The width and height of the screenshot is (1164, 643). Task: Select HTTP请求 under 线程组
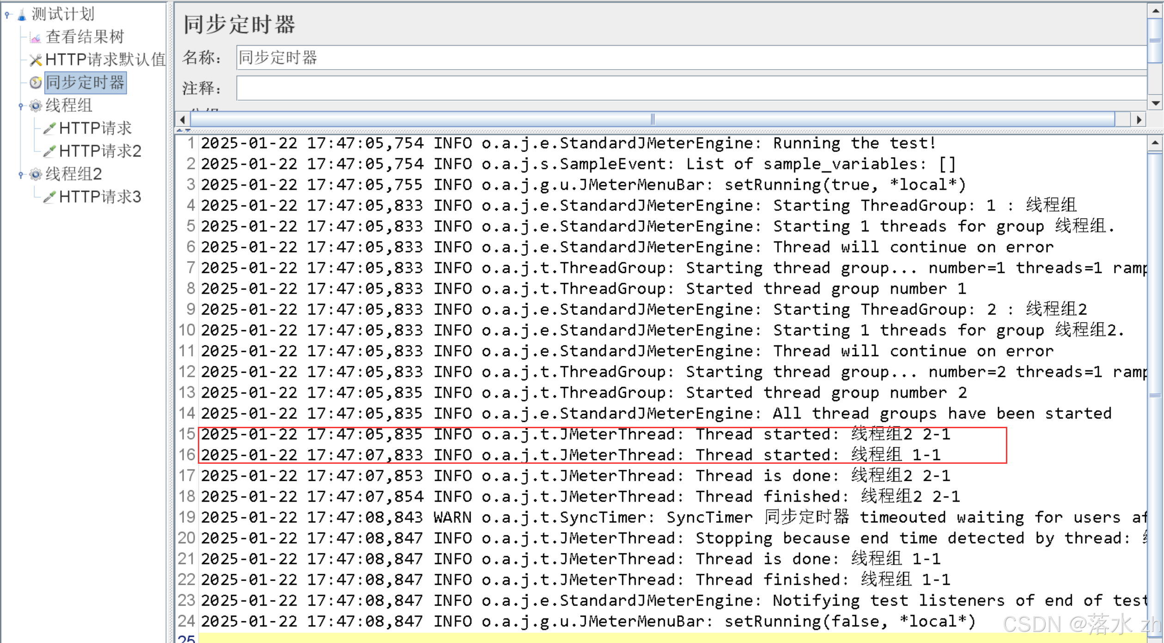[96, 128]
